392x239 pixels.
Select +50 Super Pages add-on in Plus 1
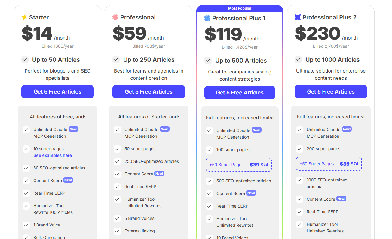coord(239,165)
